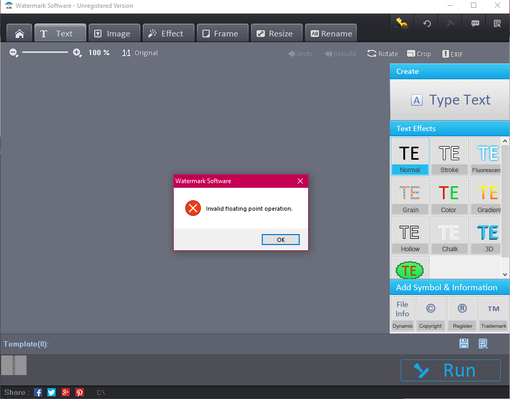Add the Copyright symbol
Image resolution: width=510 pixels, height=399 pixels.
coord(430,314)
